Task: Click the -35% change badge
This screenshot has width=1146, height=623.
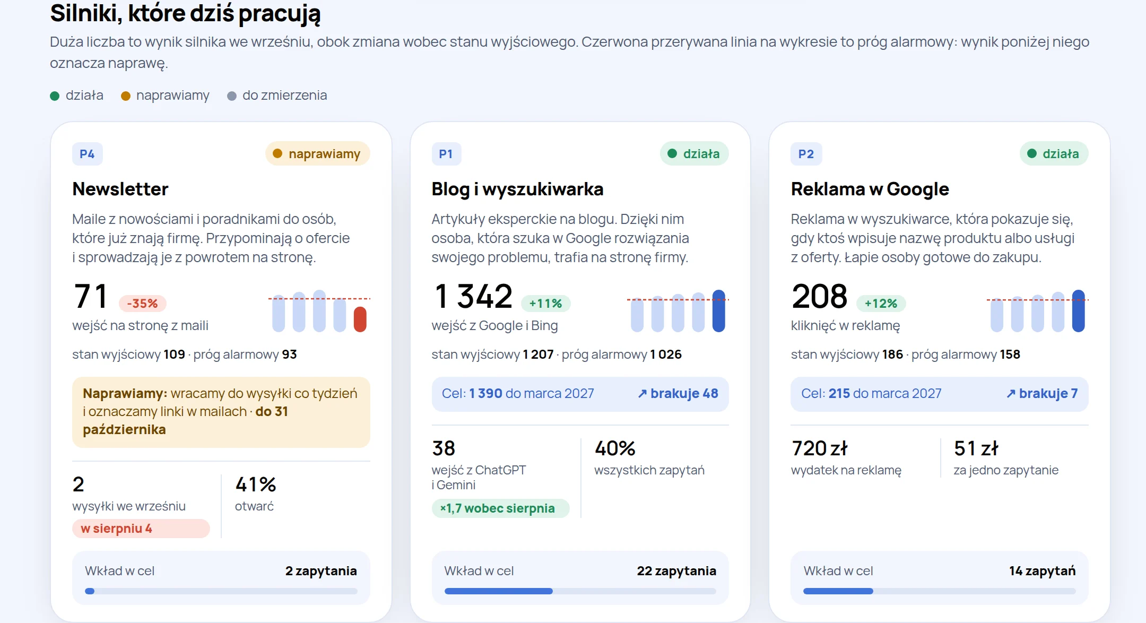Action: [x=142, y=304]
